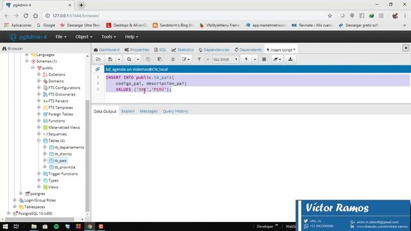The width and height of the screenshot is (411, 231).
Task: Switch to the Statistics tab
Action: tap(182, 50)
